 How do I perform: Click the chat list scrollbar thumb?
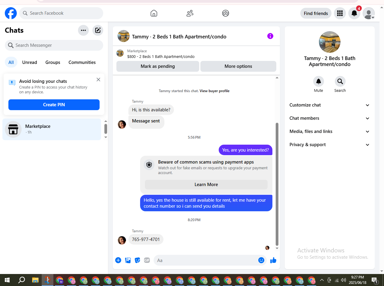106,129
